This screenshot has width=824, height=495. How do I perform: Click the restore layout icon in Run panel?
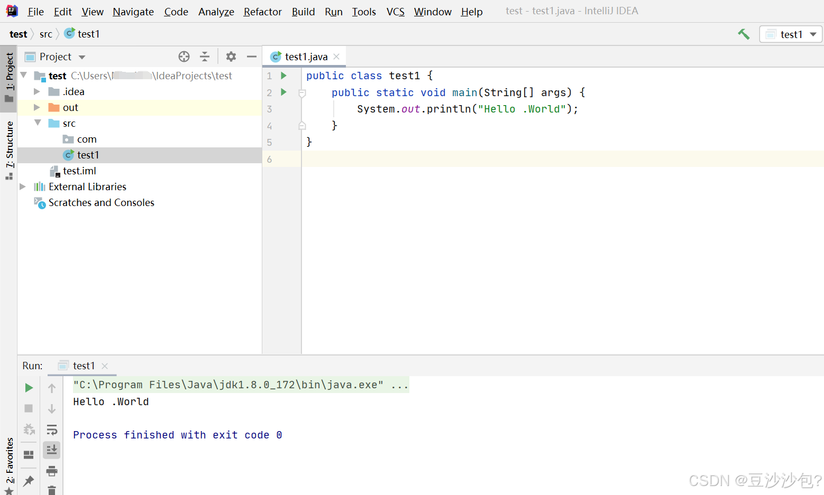[29, 454]
